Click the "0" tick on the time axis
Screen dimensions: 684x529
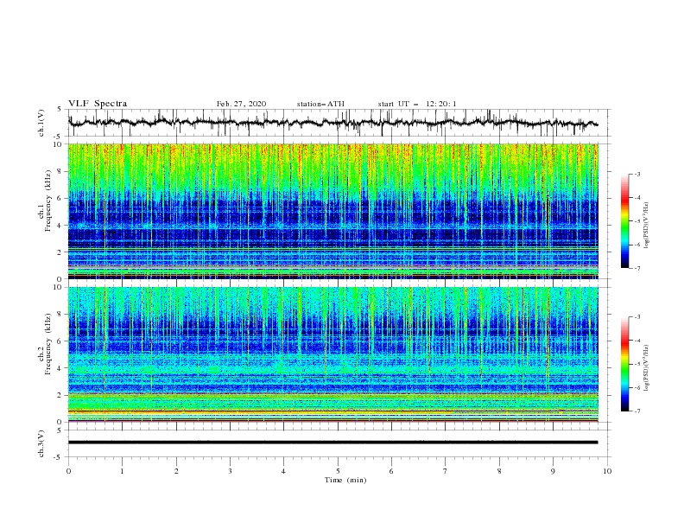68,471
